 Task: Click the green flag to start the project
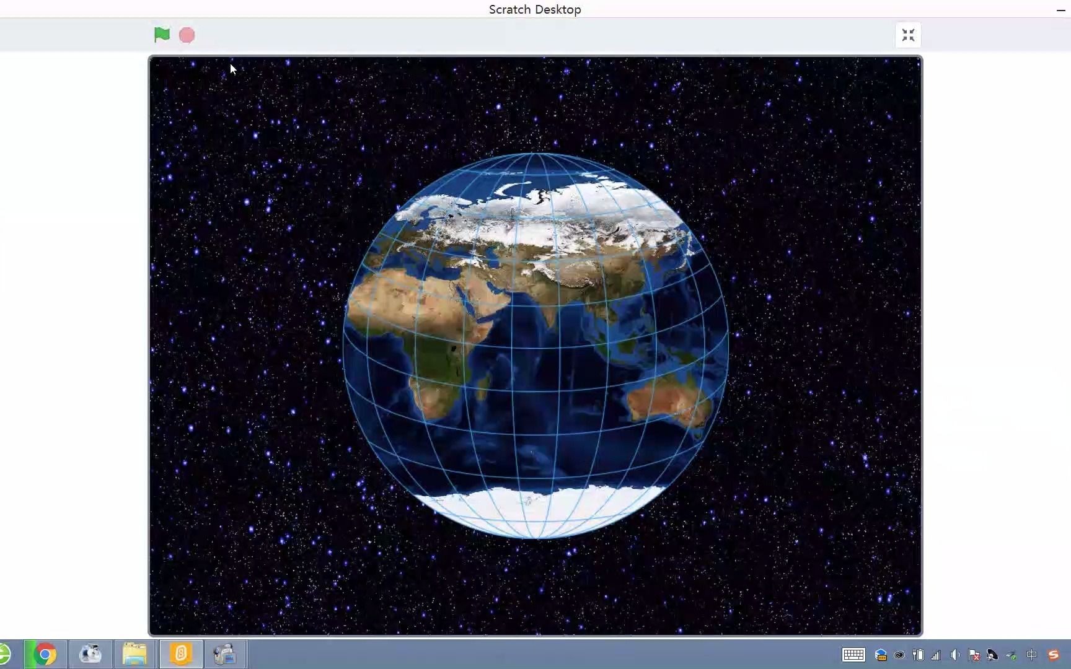pyautogui.click(x=162, y=35)
